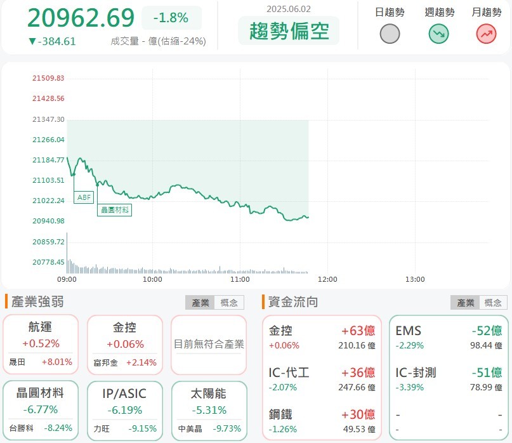
Task: Select 產業 tab in 資金流向 panel
Action: [465, 303]
